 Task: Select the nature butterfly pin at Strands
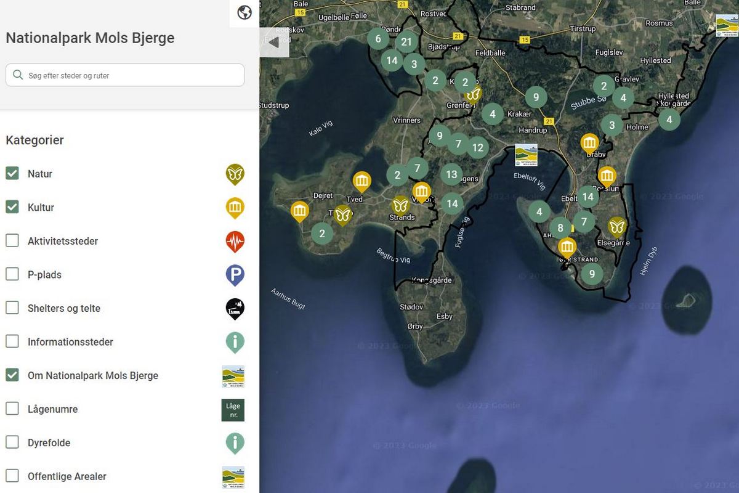point(401,205)
